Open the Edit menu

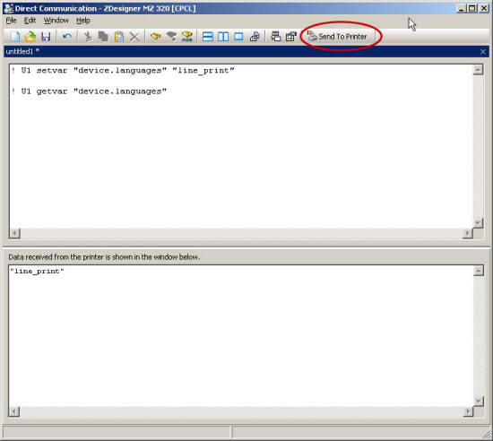tap(30, 21)
